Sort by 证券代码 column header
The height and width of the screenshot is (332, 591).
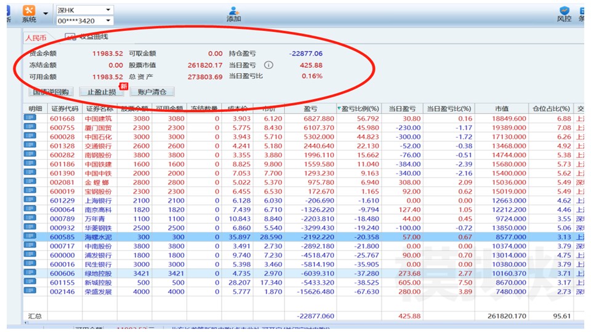coord(65,109)
